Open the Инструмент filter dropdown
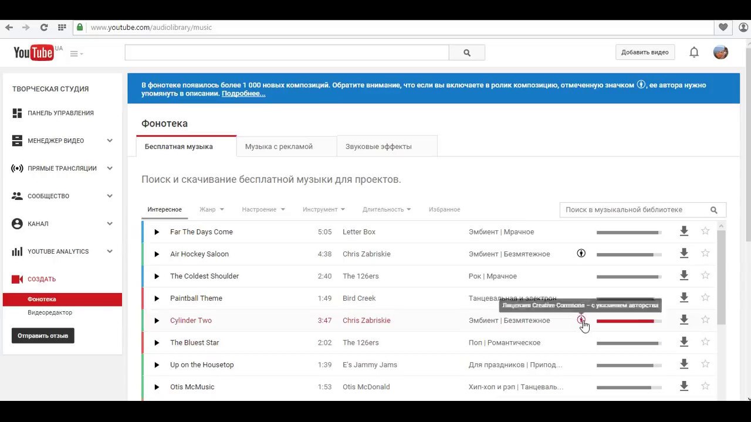Image resolution: width=751 pixels, height=422 pixels. click(323, 209)
